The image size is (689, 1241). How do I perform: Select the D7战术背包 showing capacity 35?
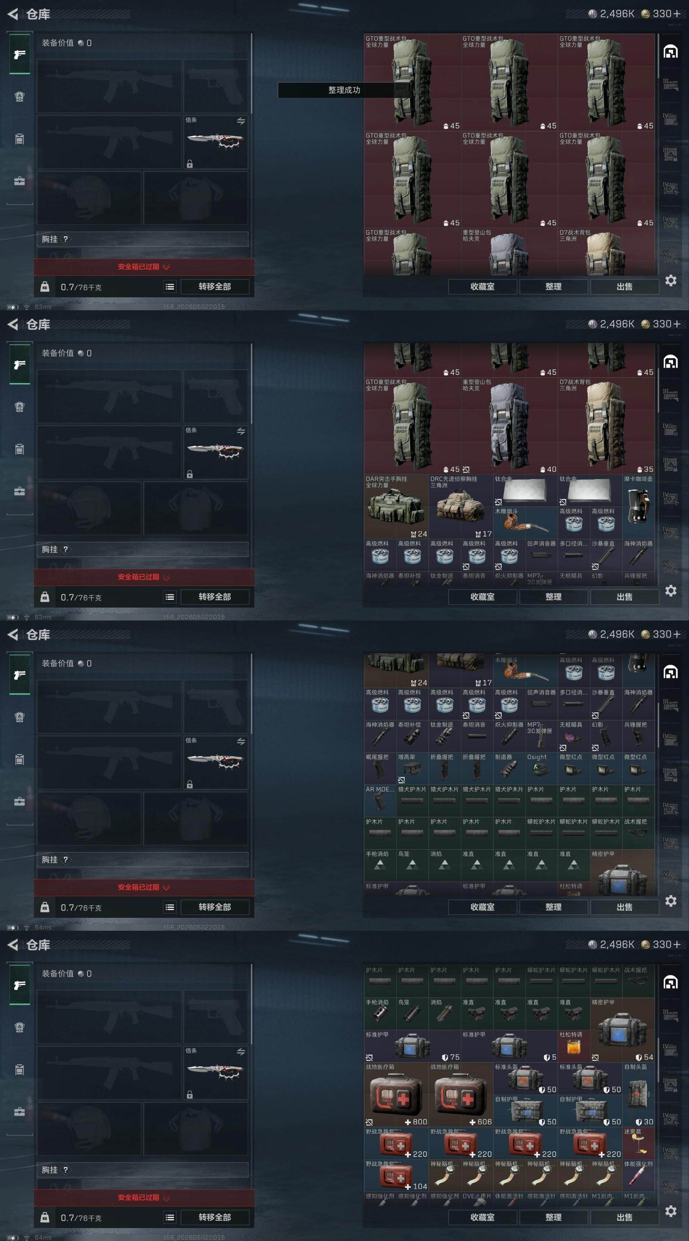click(x=606, y=426)
